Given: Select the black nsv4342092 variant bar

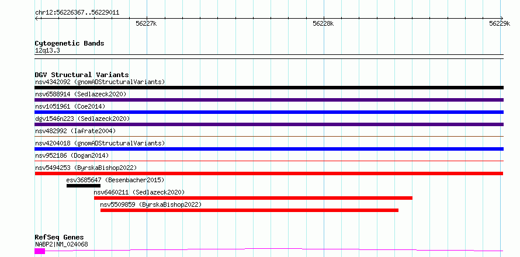Looking at the screenshot, I should [269, 88].
